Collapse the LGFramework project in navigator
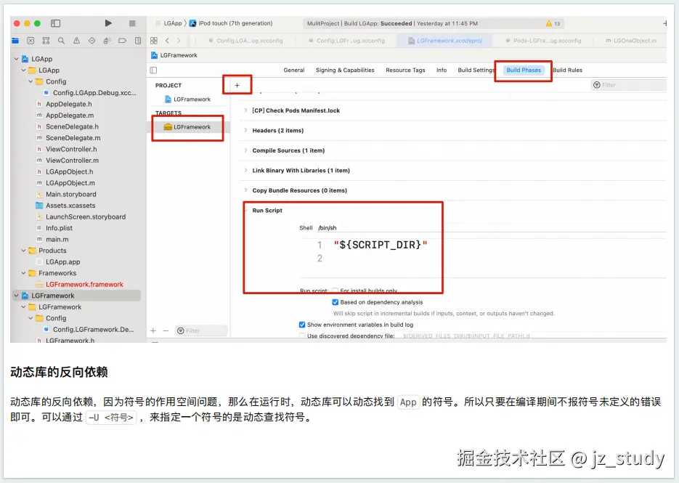Image resolution: width=679 pixels, height=483 pixels. click(17, 296)
